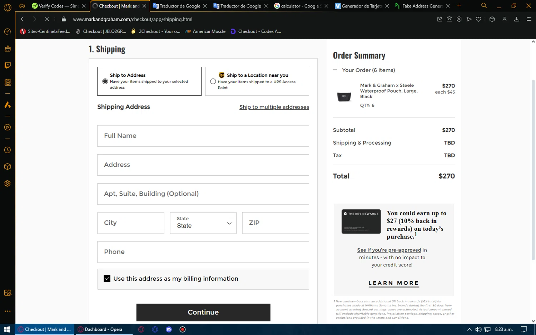Click the See if you're pre-approved link

(x=389, y=250)
